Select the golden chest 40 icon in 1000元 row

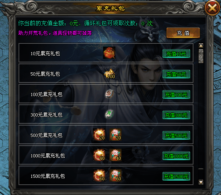click(x=99, y=155)
